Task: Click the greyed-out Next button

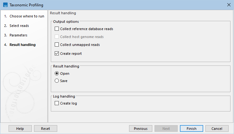Action: point(166,129)
